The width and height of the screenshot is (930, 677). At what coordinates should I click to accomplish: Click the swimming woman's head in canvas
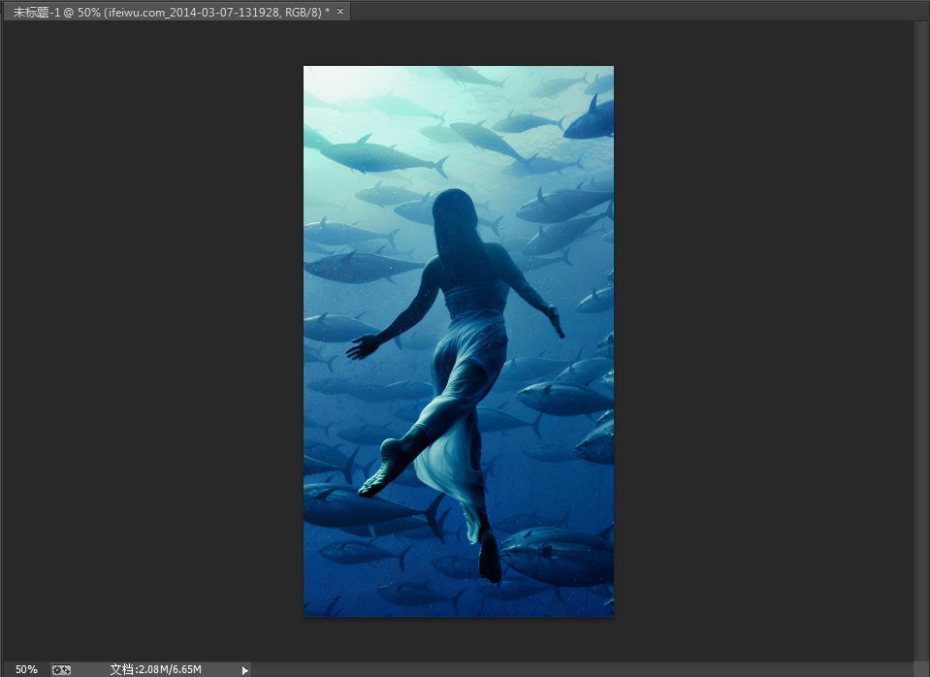pyautogui.click(x=454, y=209)
